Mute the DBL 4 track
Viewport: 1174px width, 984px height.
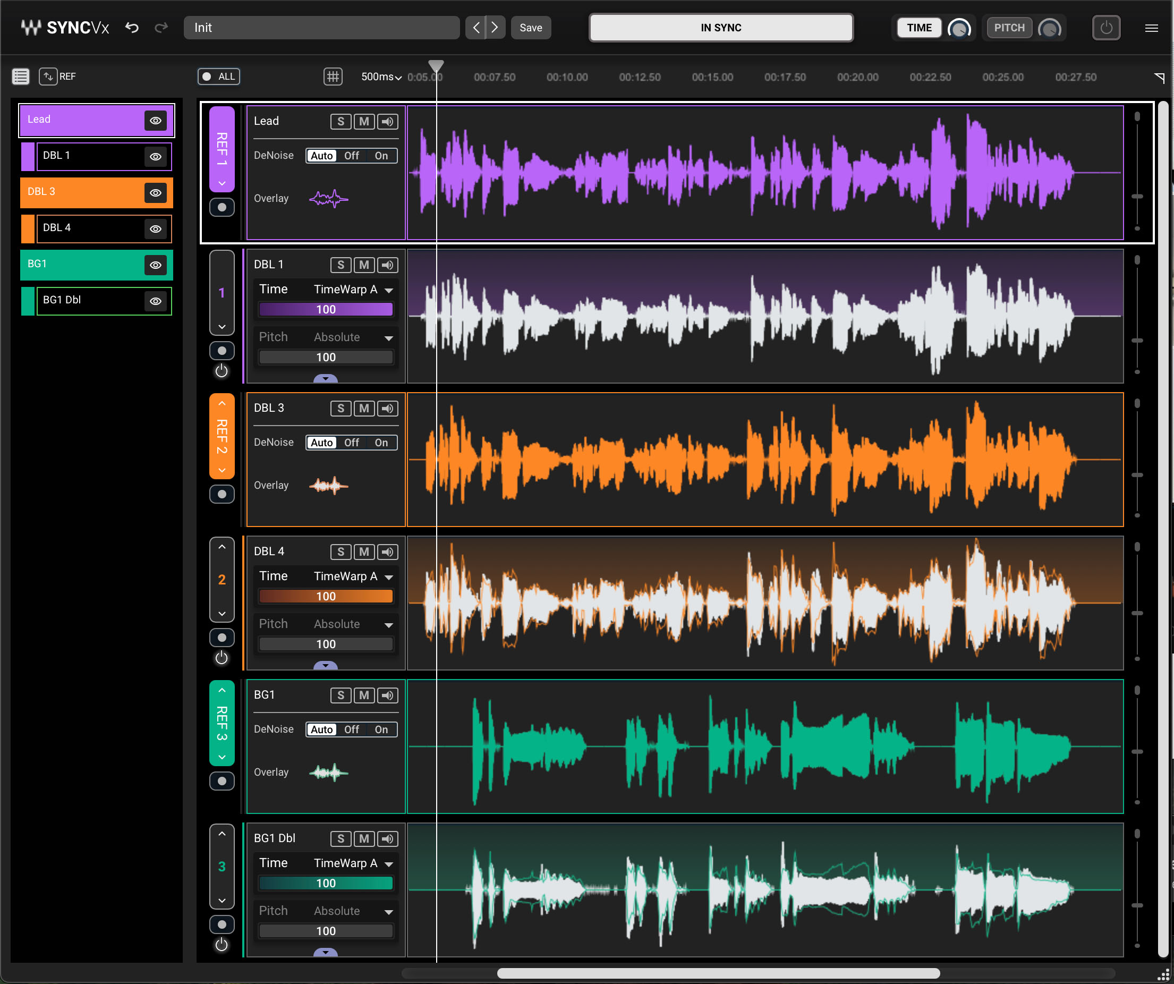pyautogui.click(x=364, y=552)
